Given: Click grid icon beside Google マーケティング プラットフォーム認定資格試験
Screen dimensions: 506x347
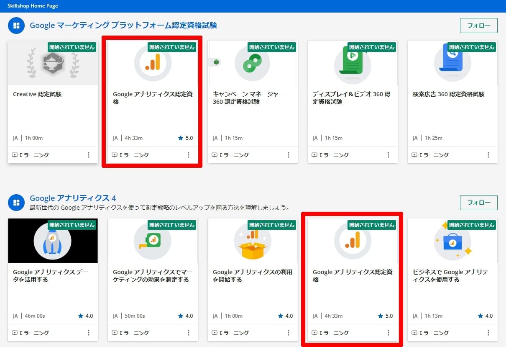Looking at the screenshot, I should pos(16,26).
